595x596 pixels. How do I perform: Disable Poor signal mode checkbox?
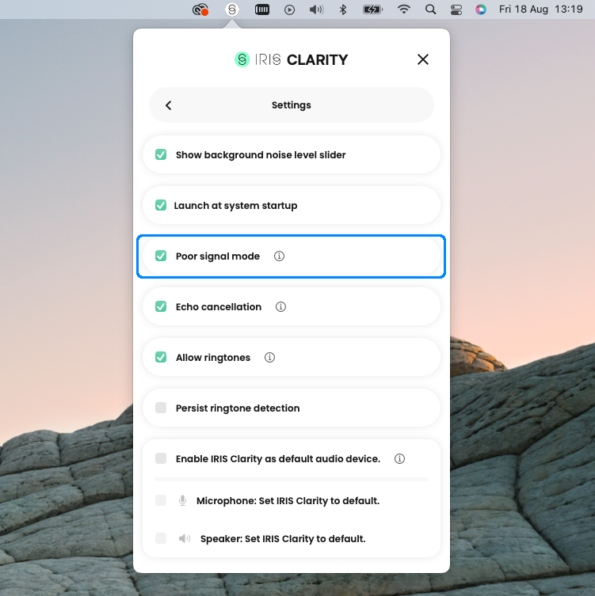161,256
